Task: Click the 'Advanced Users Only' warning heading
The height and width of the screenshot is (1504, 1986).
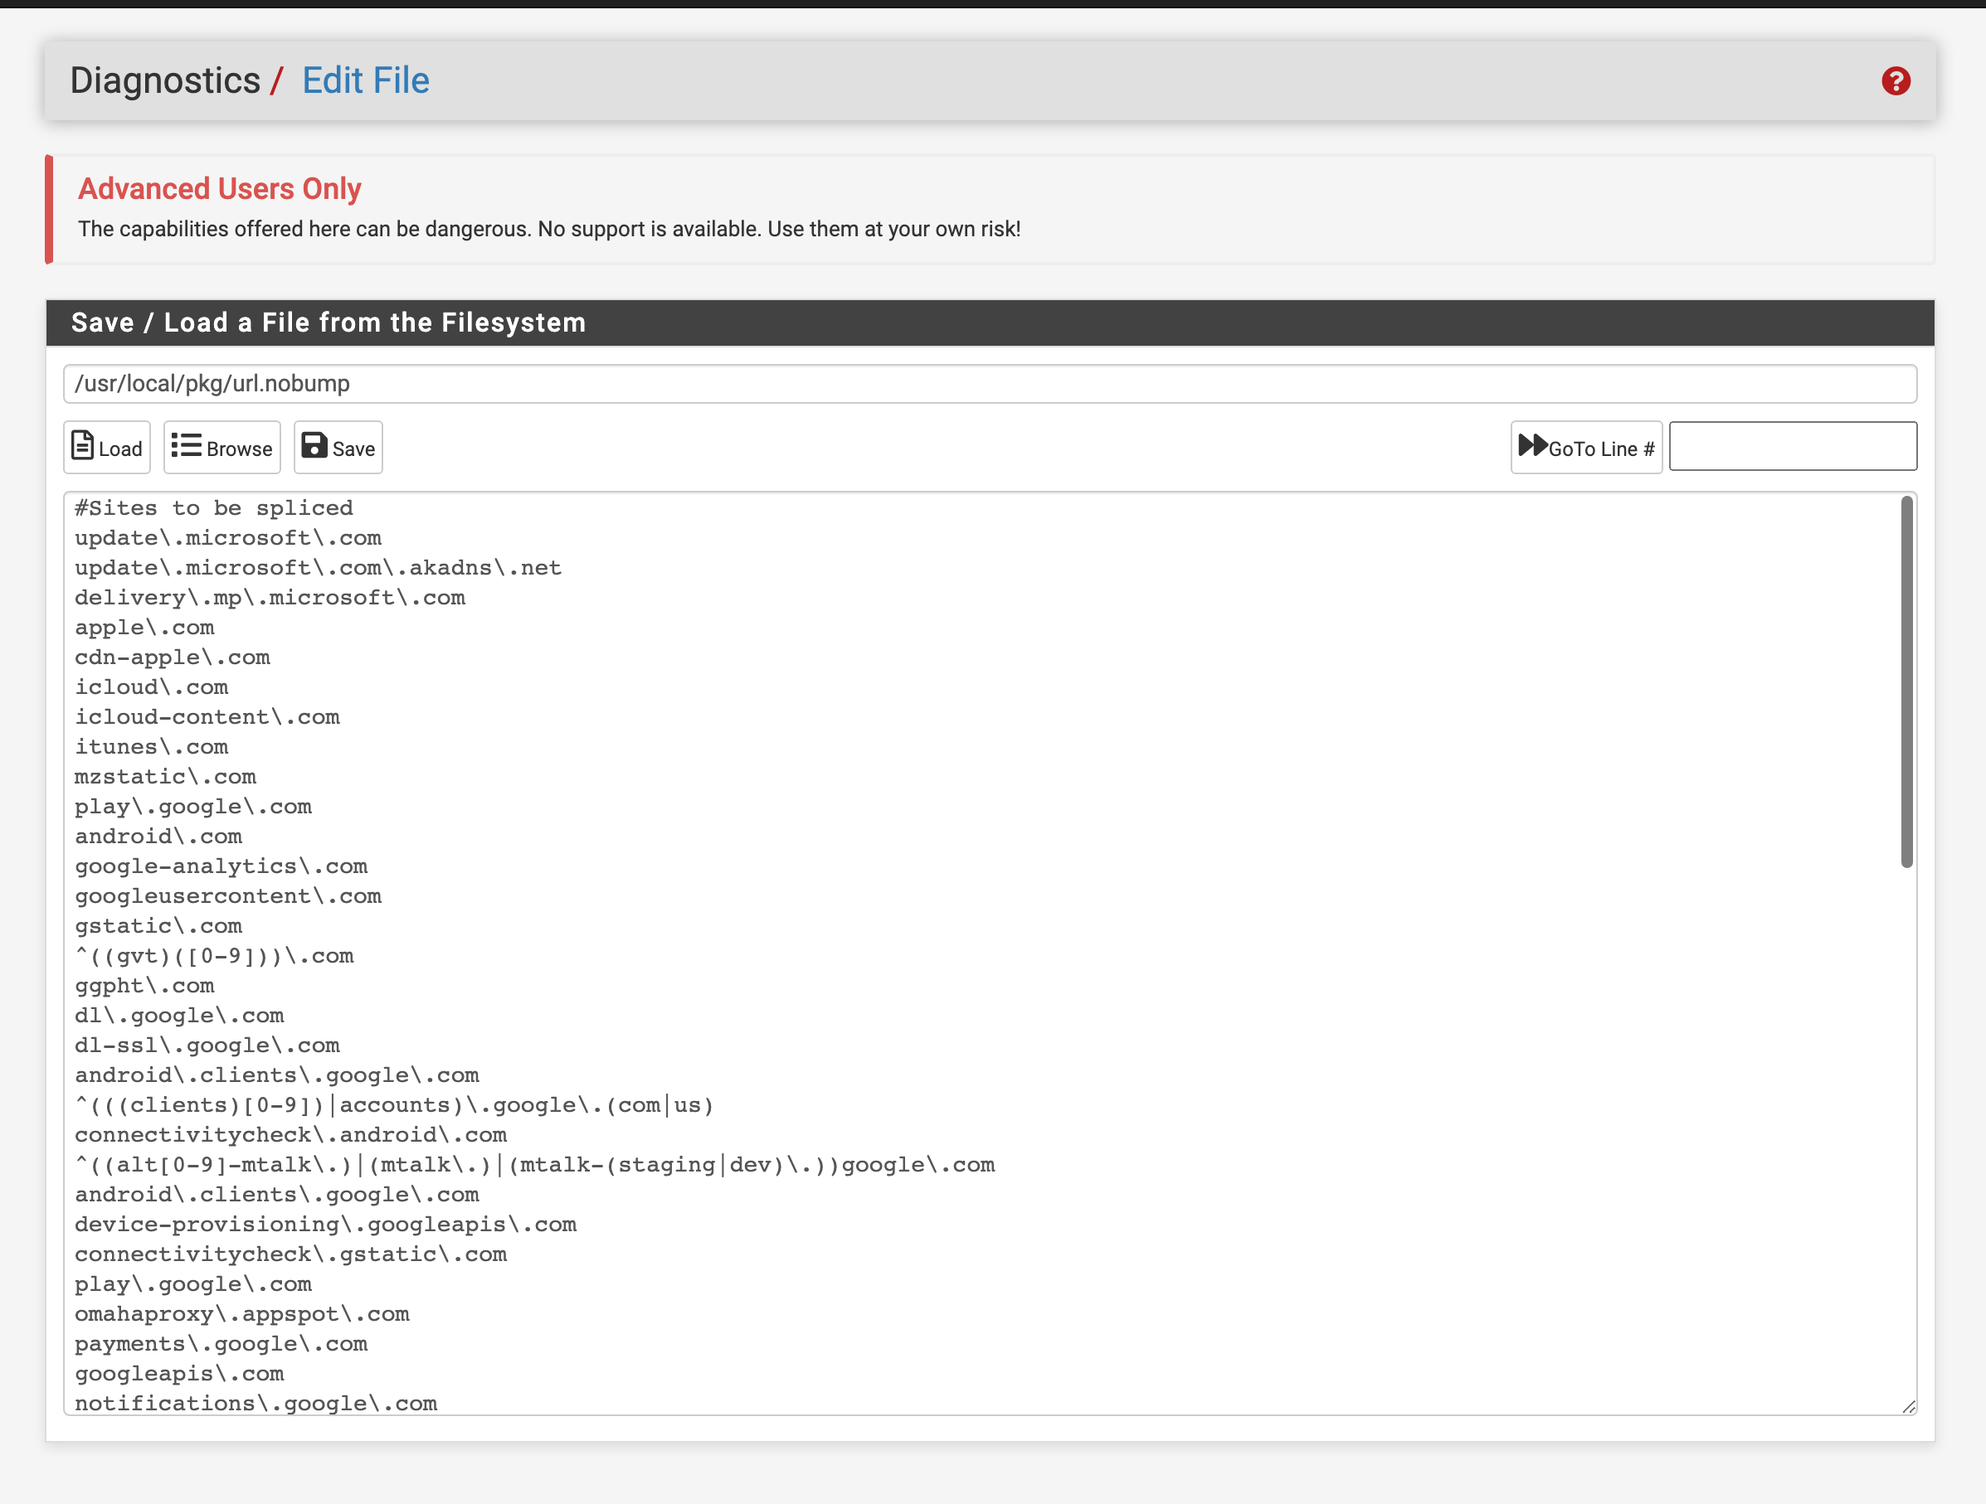Action: click(x=220, y=188)
